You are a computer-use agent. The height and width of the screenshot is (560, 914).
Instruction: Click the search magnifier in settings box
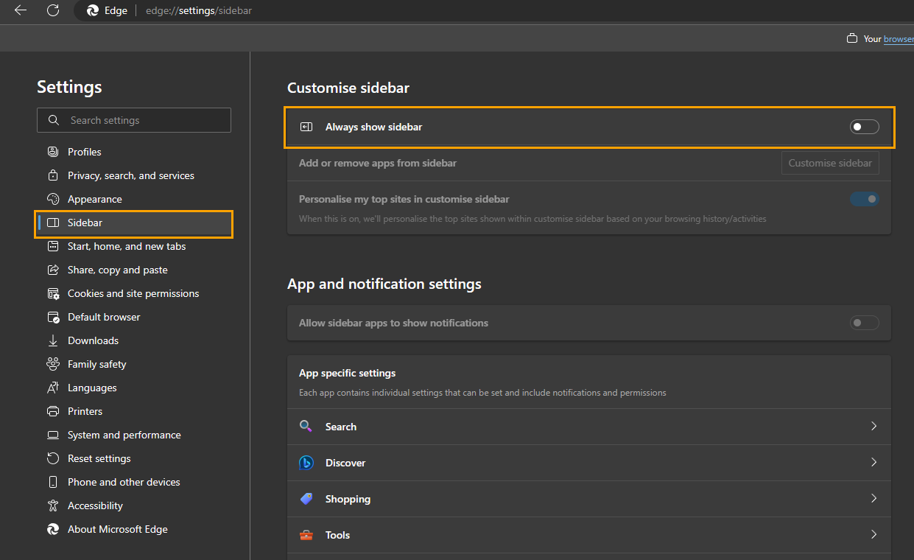53,120
